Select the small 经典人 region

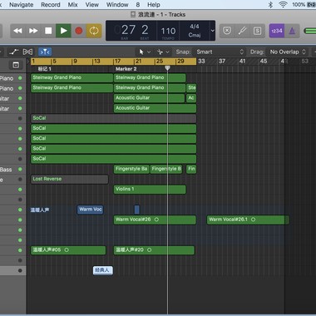coord(103,270)
